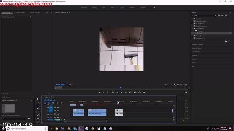
Task: Open the Graphics workspace tab
Action: [x=132, y=8]
